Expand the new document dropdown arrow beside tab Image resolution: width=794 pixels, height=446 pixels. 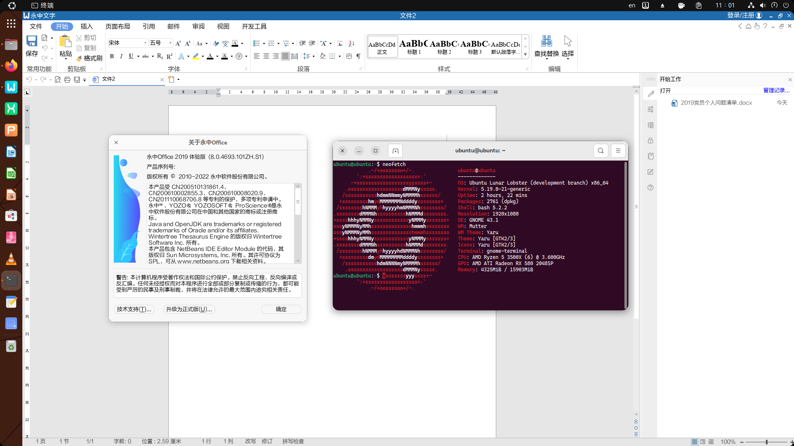[178, 79]
